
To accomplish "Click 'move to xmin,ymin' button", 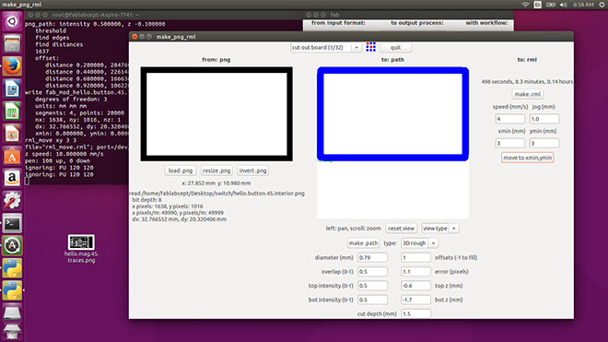I will tap(527, 158).
